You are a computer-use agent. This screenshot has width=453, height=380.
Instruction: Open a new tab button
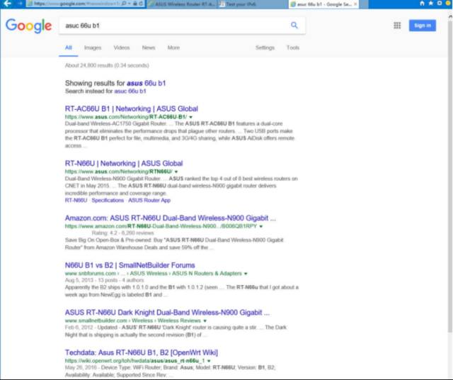tap(364, 4)
